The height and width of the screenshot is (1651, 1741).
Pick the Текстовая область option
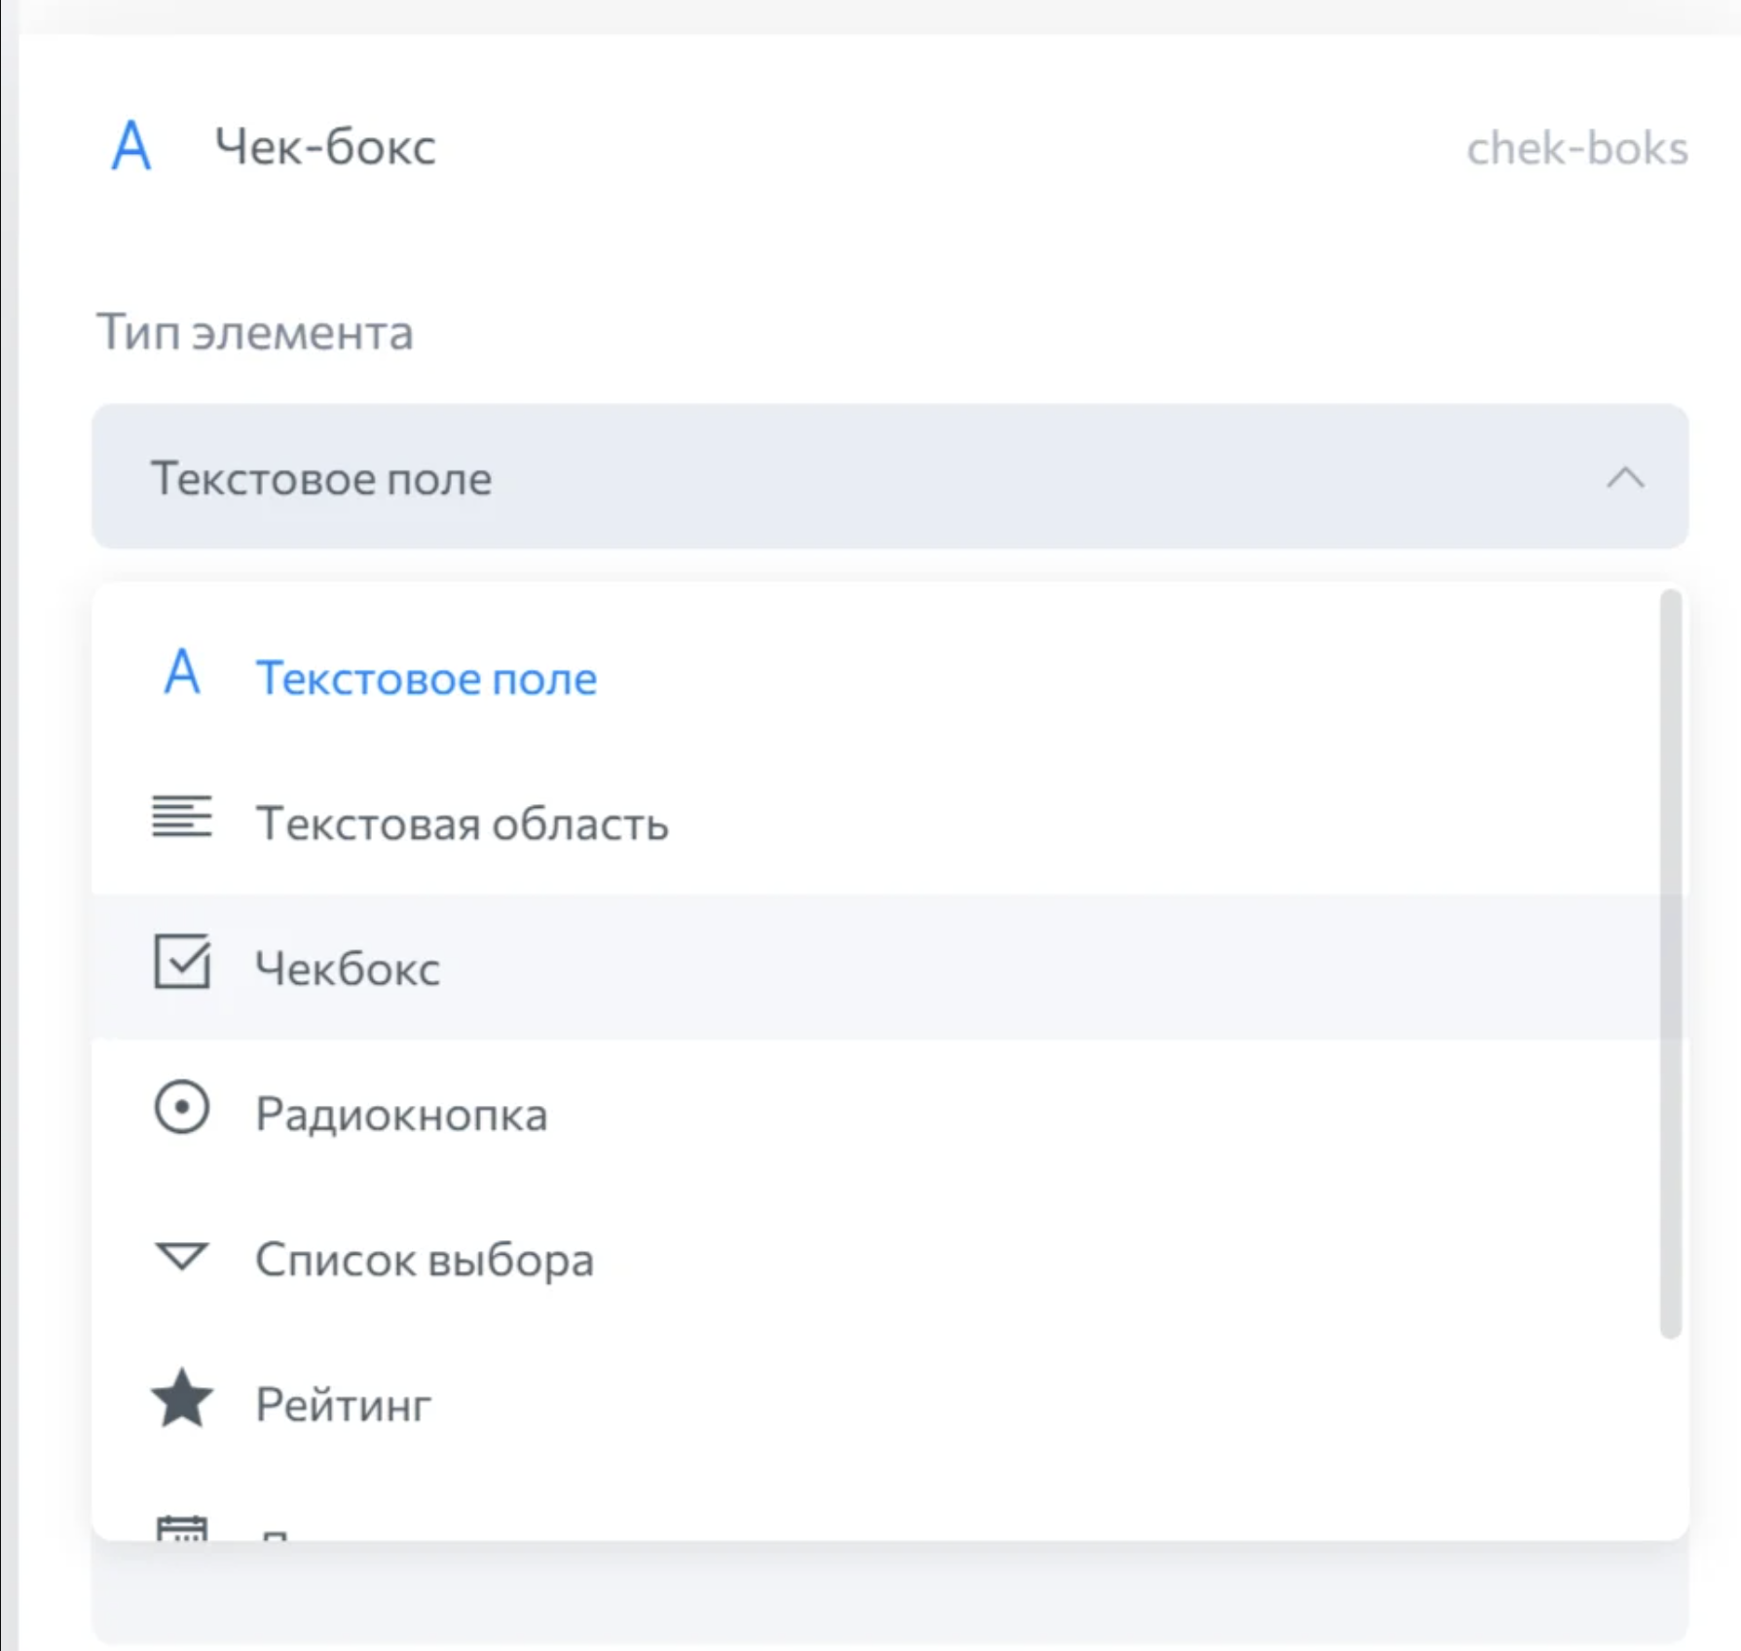point(462,825)
